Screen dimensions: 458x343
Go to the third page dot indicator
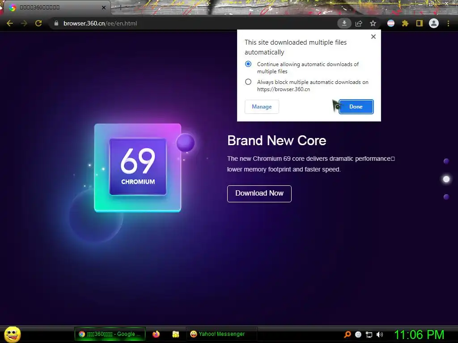coord(446,197)
